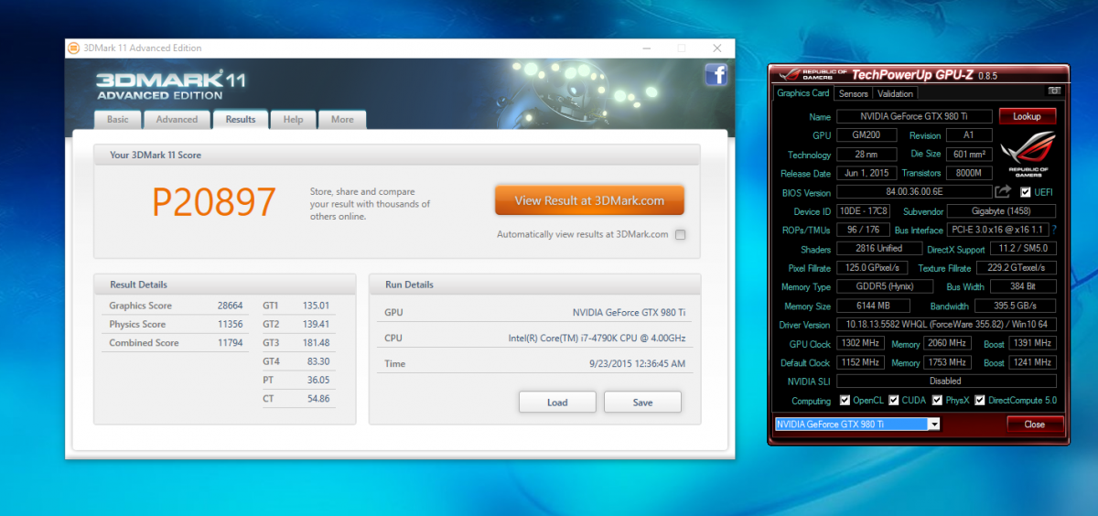
Task: Click the run time 9/23/2015 12:36:45 AM
Action: click(636, 364)
